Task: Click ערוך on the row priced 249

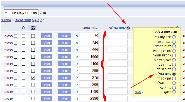Action: (x=65, y=43)
